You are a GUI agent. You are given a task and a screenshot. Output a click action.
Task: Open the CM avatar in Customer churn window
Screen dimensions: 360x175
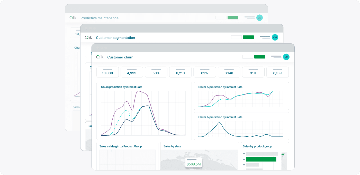click(286, 57)
